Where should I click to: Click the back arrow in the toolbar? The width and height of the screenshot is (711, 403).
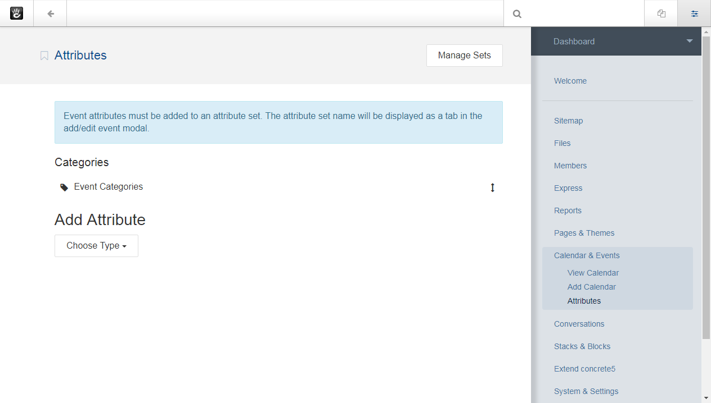tap(49, 13)
